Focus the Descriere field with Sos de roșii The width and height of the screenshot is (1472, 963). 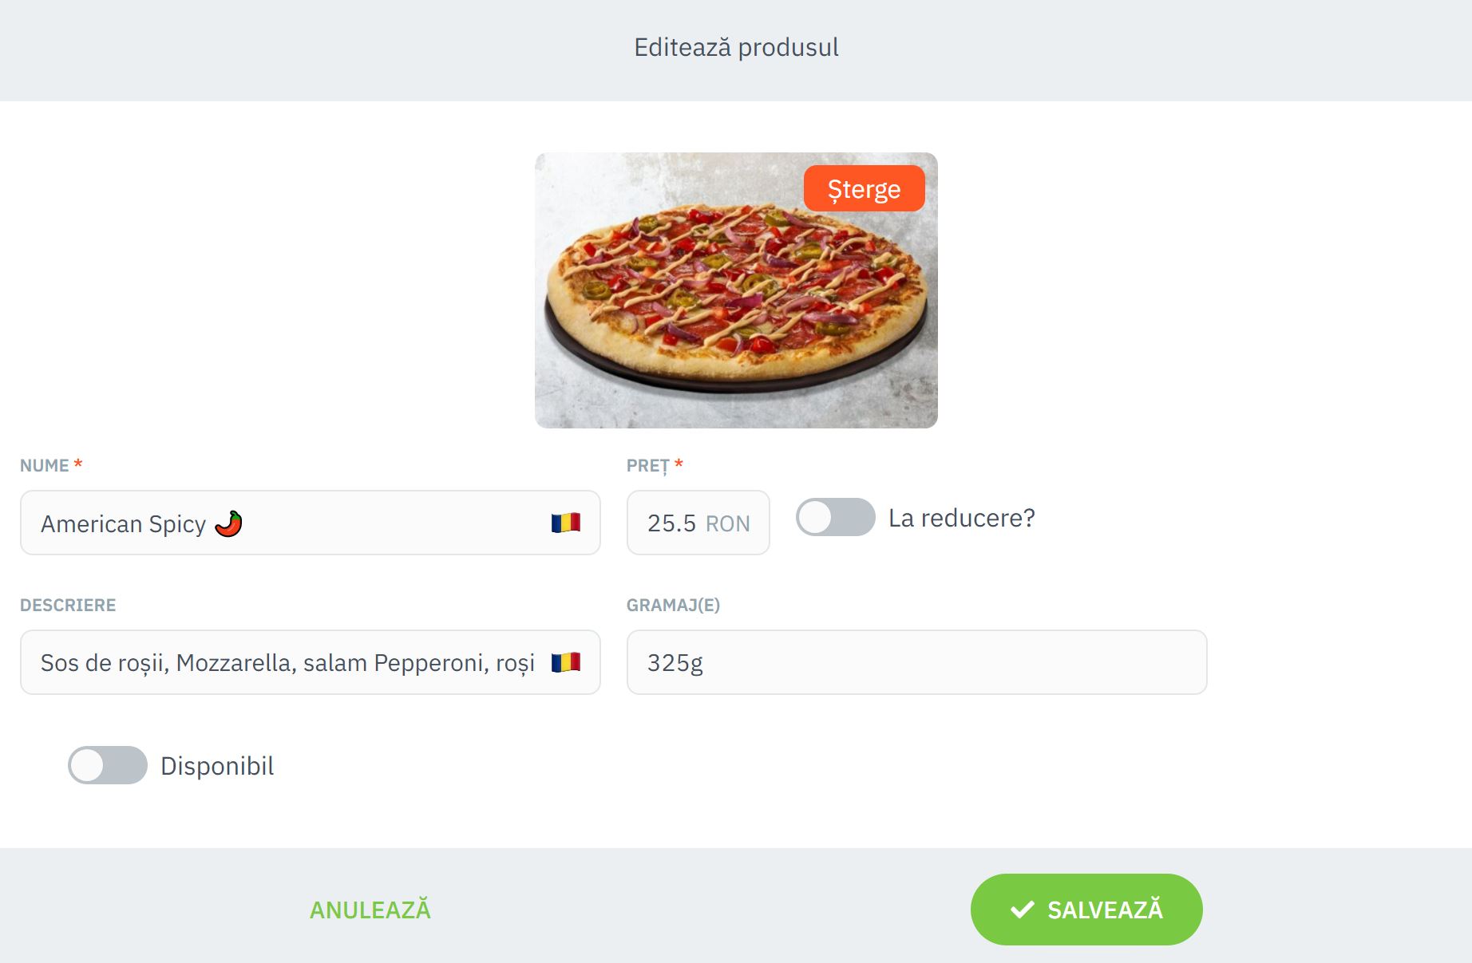310,662
